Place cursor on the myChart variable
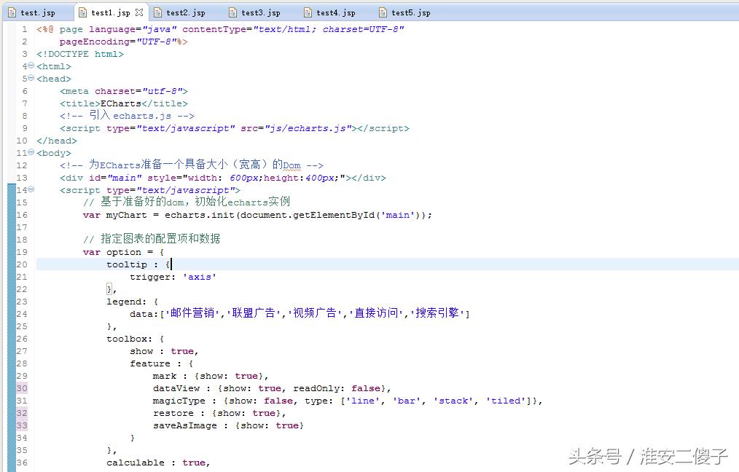Image resolution: width=739 pixels, height=472 pixels. (x=125, y=215)
